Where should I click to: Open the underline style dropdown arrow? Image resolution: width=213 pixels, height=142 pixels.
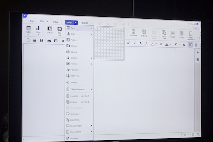156,44
